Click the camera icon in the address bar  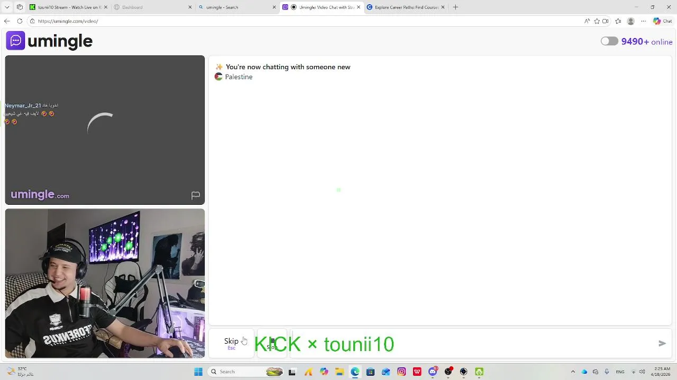tap(606, 21)
